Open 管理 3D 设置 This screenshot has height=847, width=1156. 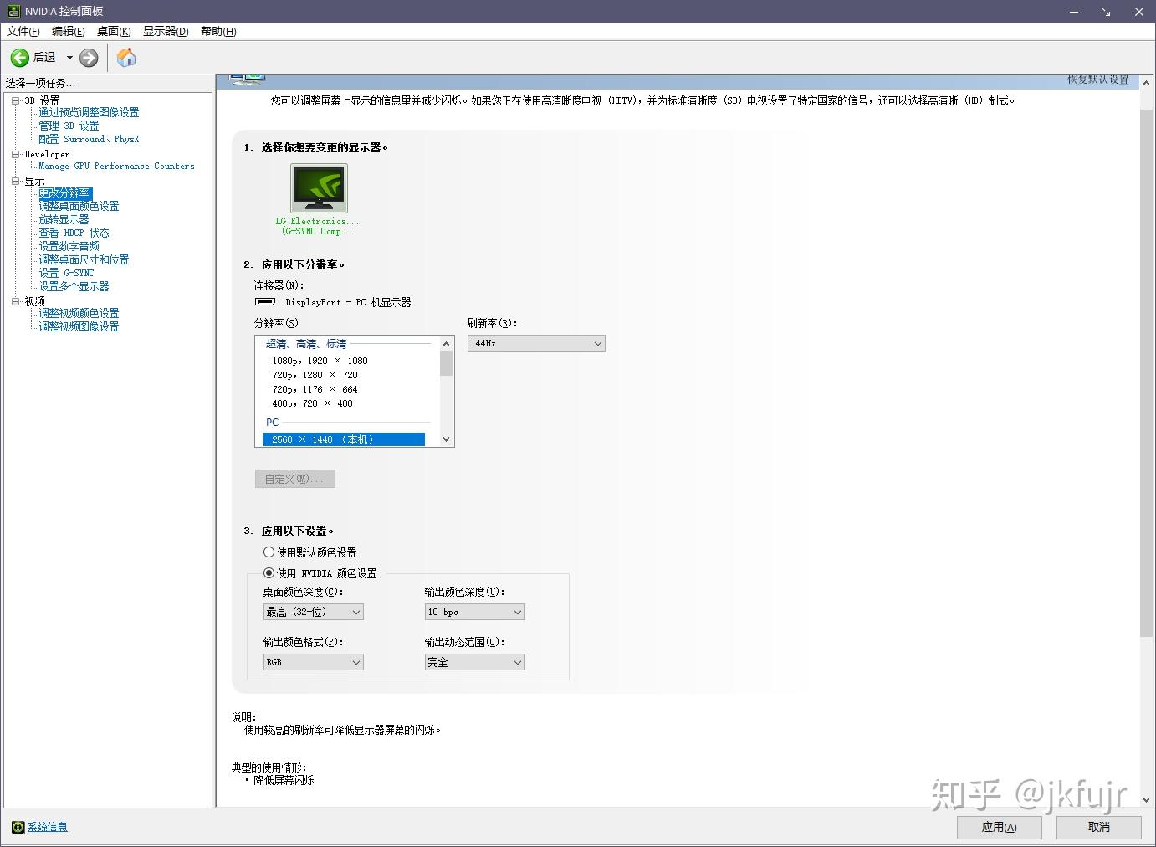pos(69,126)
